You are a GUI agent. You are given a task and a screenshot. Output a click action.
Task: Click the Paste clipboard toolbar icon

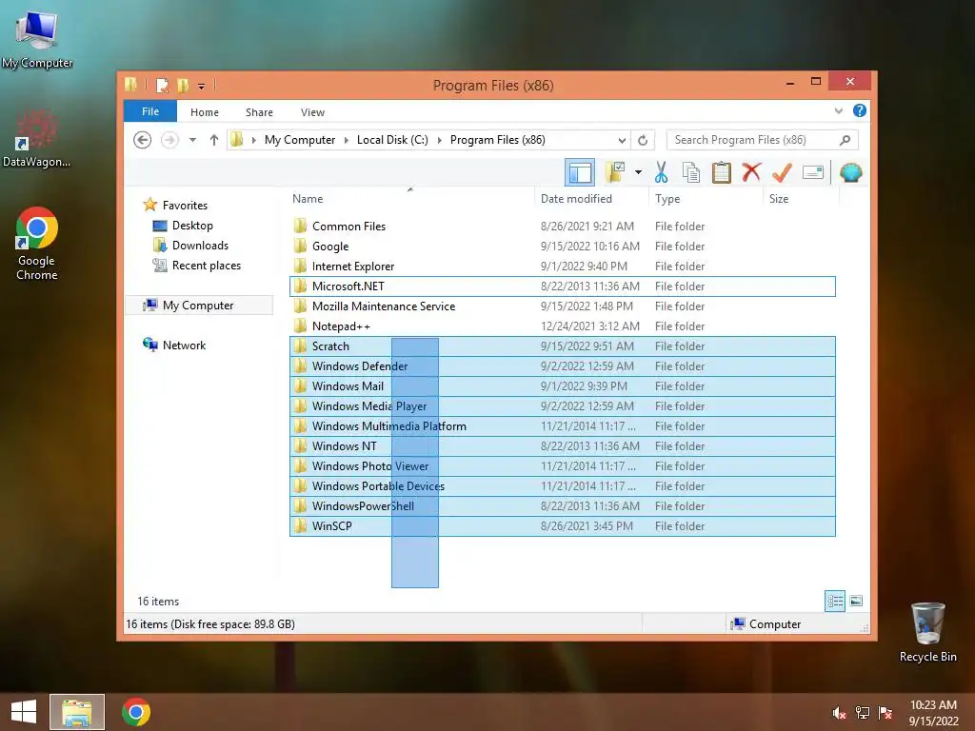point(722,172)
